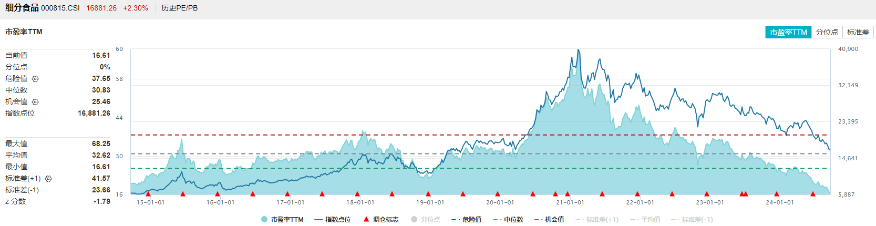Click the grey circle legend icon for 分位点
The width and height of the screenshot is (876, 226).
pos(414,219)
